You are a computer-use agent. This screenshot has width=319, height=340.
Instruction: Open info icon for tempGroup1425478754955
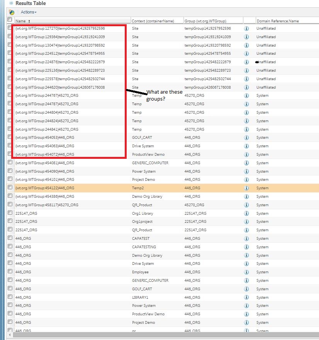pos(246,54)
